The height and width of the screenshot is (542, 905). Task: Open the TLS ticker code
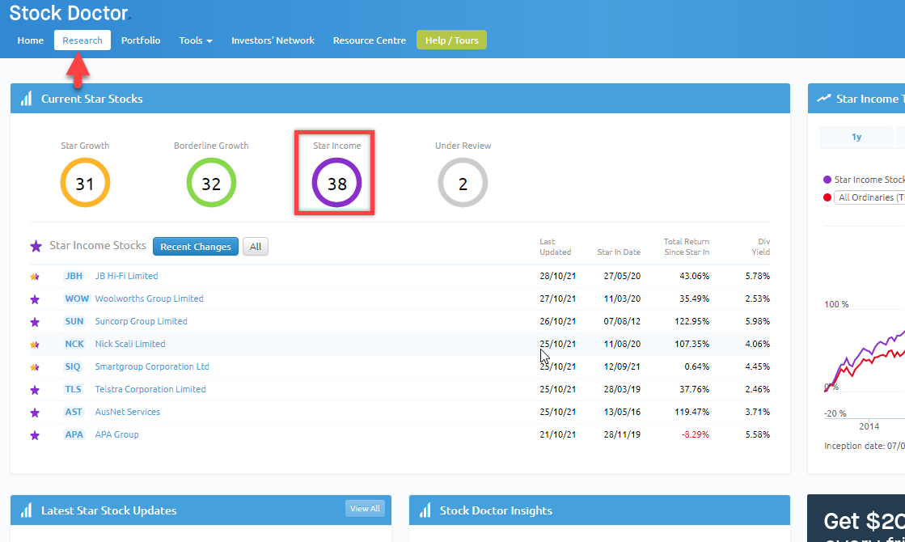point(74,389)
